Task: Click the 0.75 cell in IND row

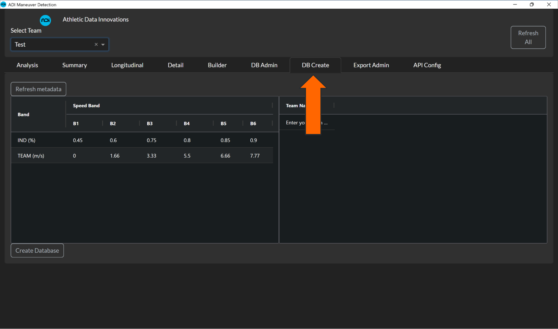Action: click(158, 140)
